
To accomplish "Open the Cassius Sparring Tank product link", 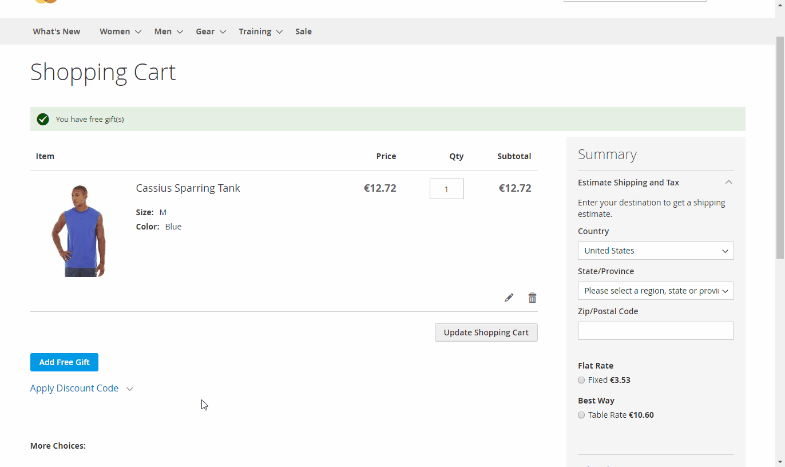I will coord(188,188).
